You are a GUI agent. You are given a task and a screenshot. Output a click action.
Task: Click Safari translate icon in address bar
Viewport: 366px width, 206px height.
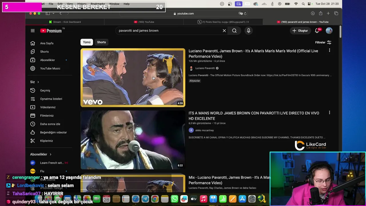click(x=240, y=13)
